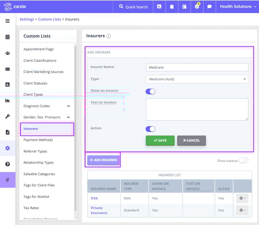Click the wrench tools icon in sidebar
The height and width of the screenshot is (225, 259).
tap(7, 116)
